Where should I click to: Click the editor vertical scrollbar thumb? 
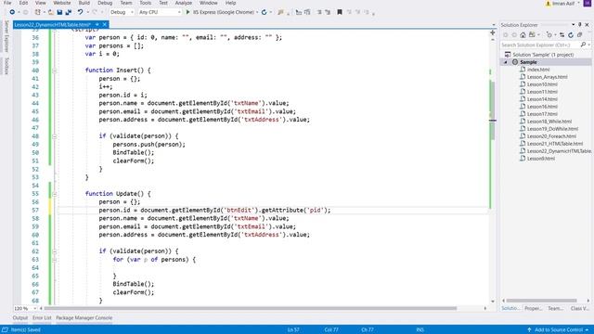tap(493, 109)
